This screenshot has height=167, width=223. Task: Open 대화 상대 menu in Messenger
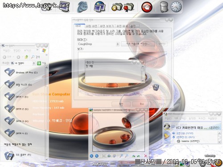pyautogui.click(x=180, y=118)
